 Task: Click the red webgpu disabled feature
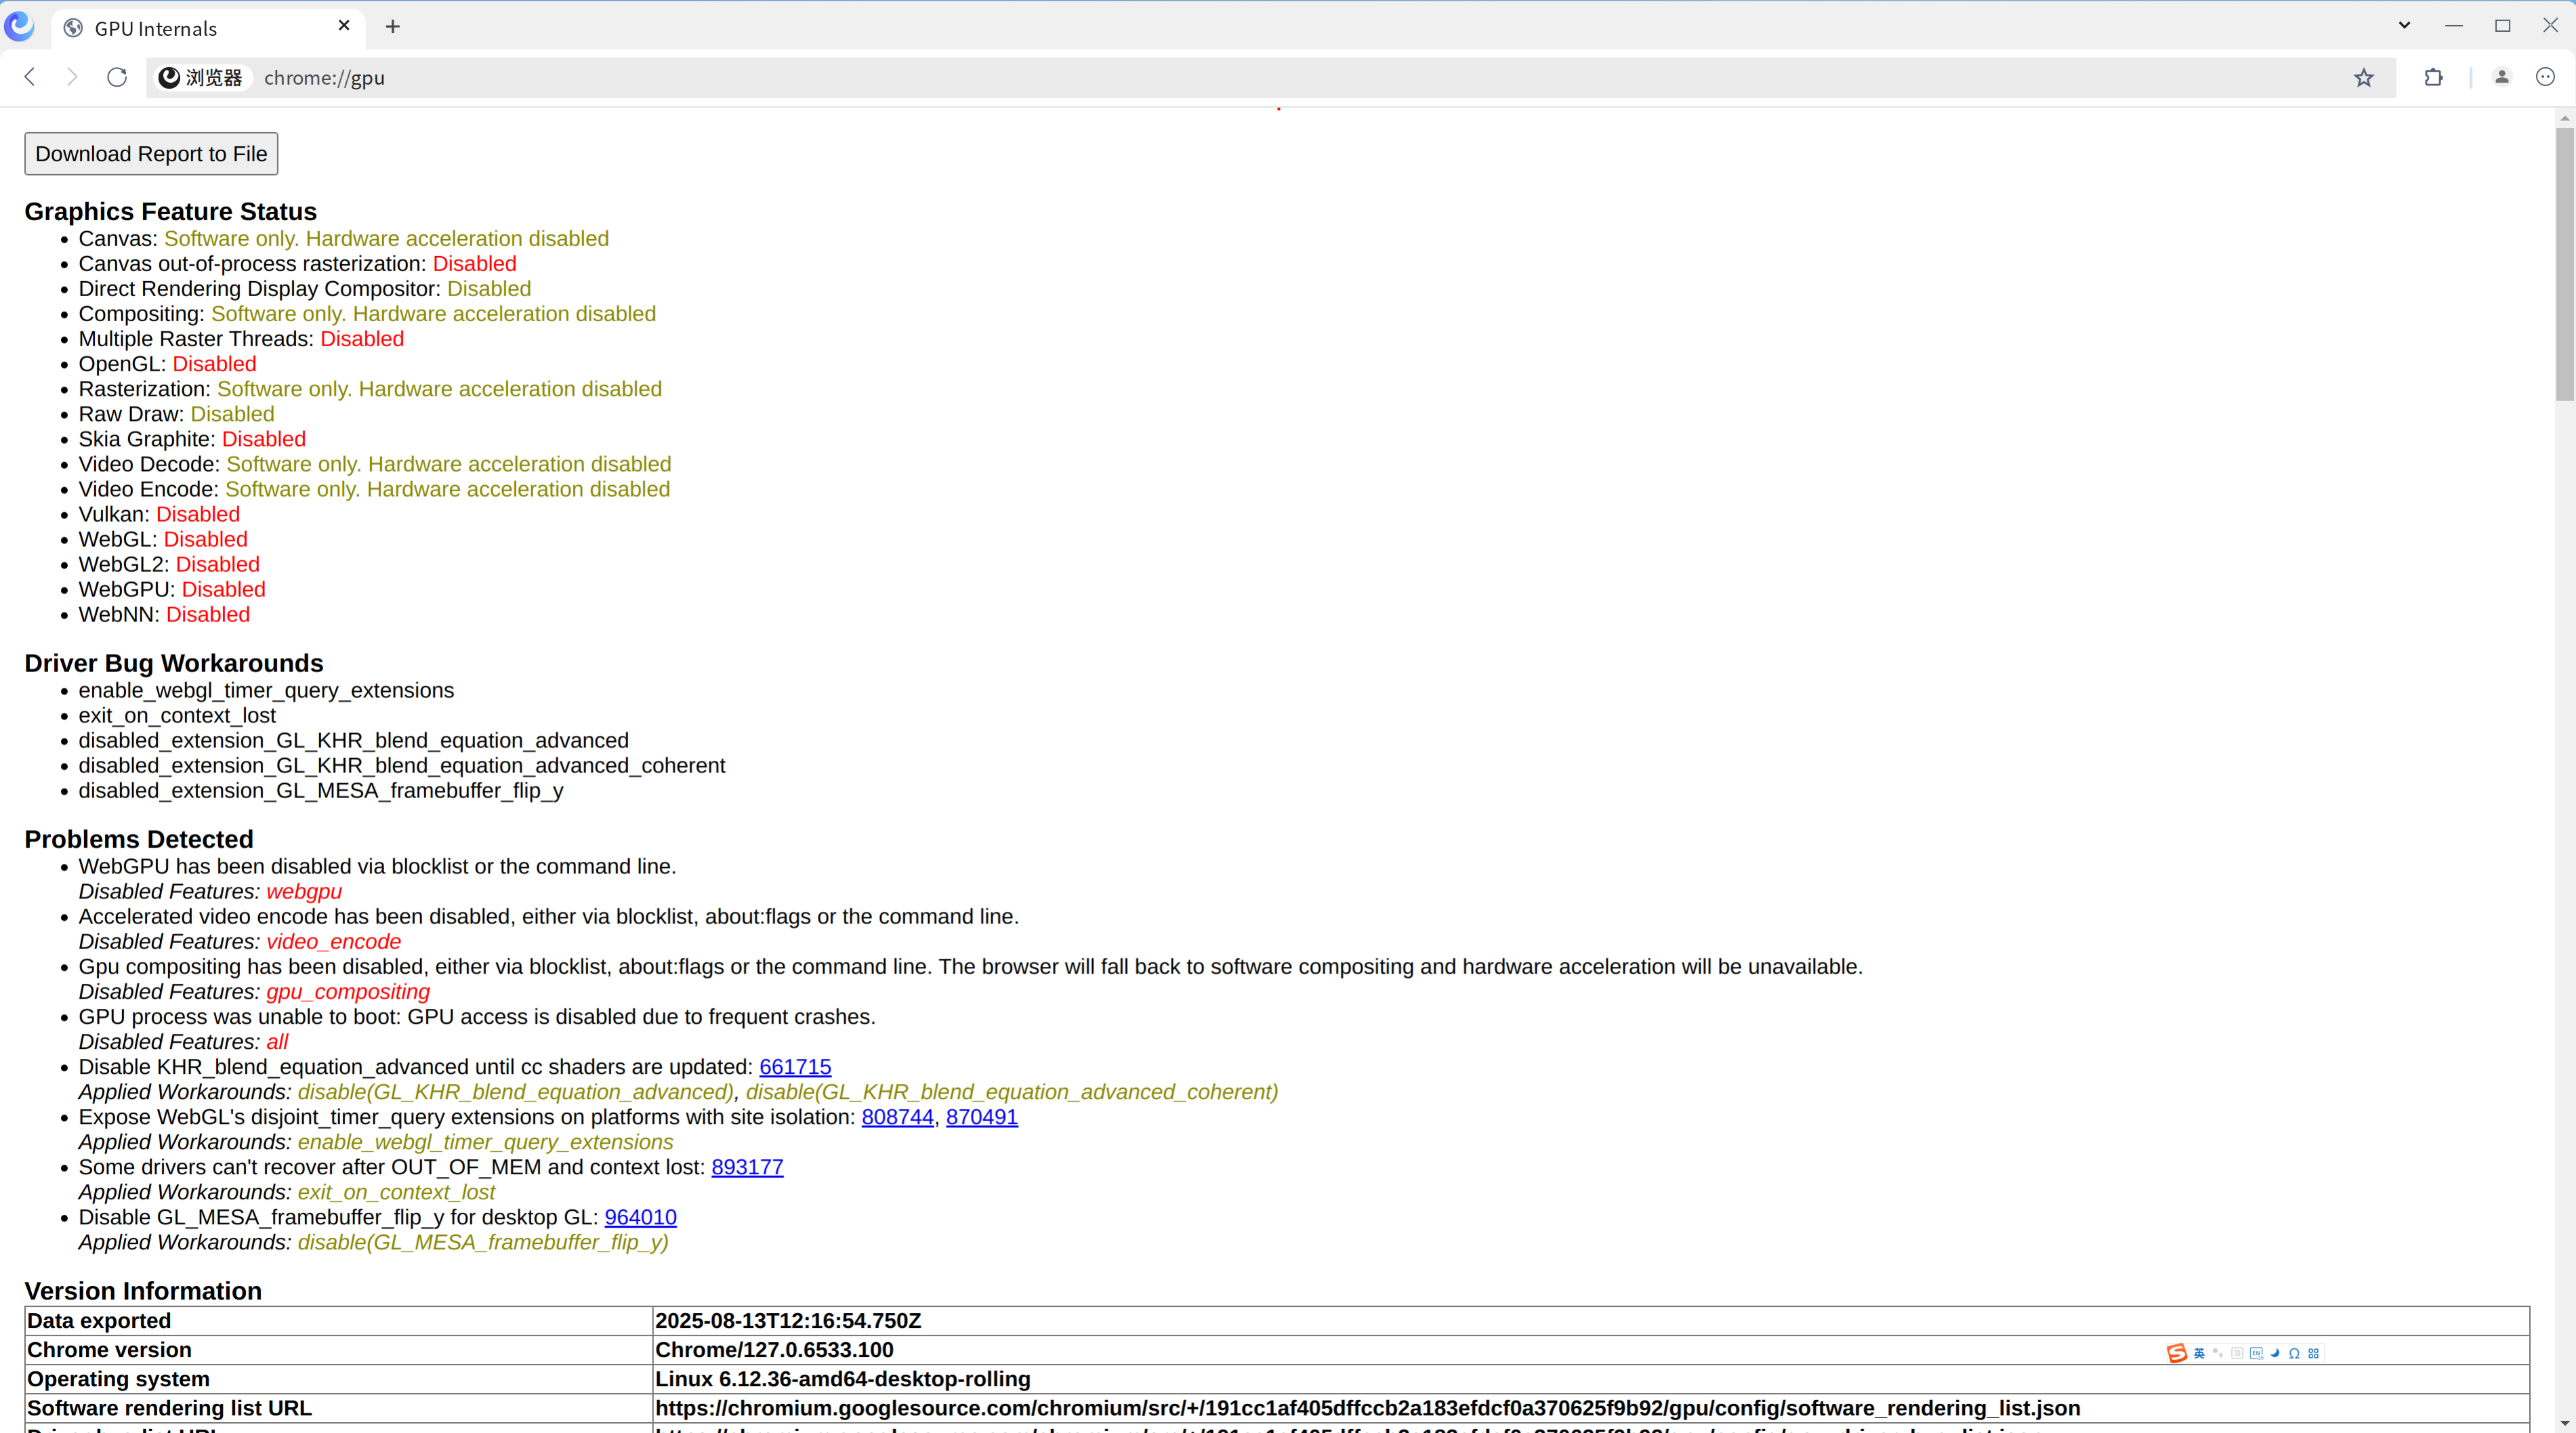click(304, 891)
